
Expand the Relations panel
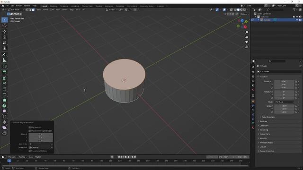click(263, 121)
